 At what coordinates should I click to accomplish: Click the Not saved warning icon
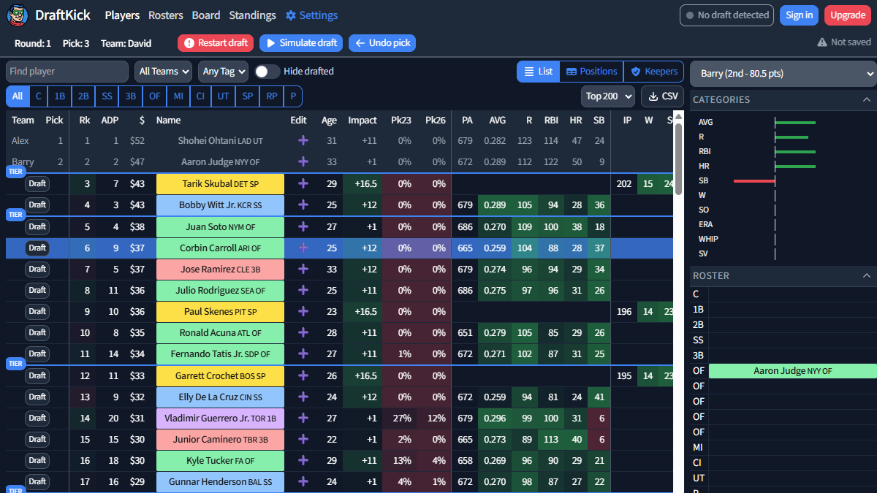pyautogui.click(x=822, y=42)
